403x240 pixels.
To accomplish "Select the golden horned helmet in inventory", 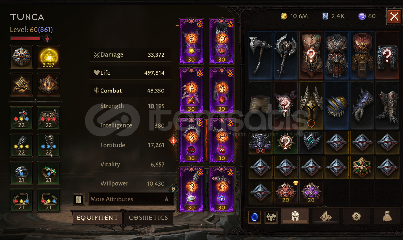I will tap(311, 105).
